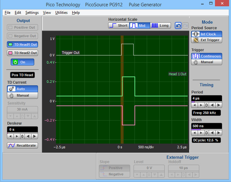Open the Utilities menu
Viewport: 231px width, 182px height.
(x=61, y=13)
